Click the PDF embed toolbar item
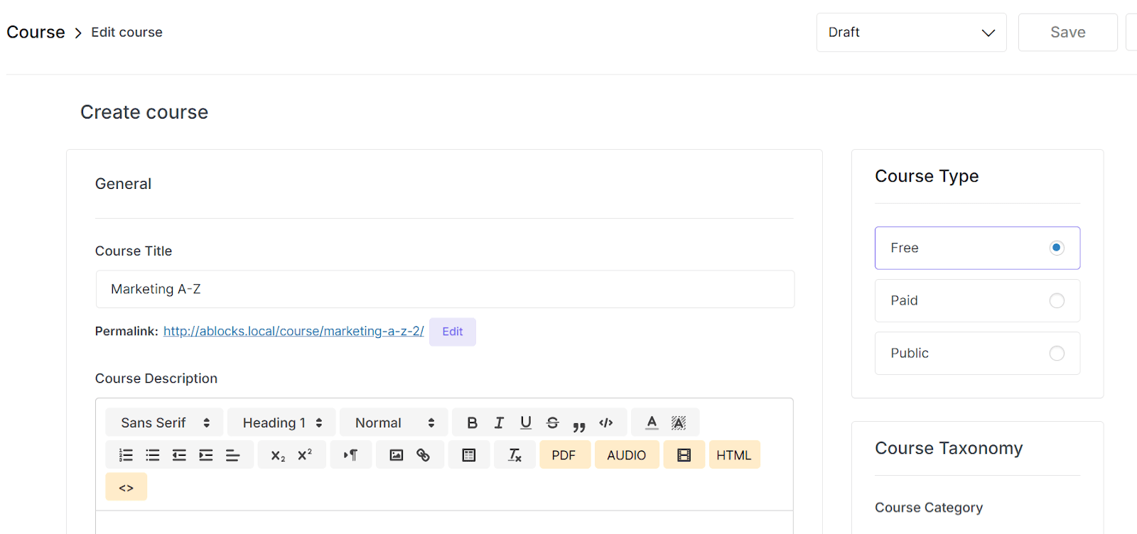The width and height of the screenshot is (1137, 534). (564, 455)
